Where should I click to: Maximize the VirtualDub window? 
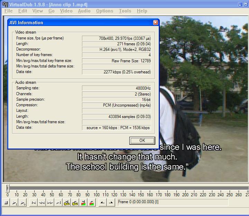tap(246, 4)
